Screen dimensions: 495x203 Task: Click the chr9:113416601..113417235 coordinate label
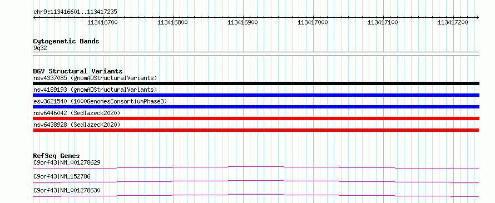pos(75,12)
